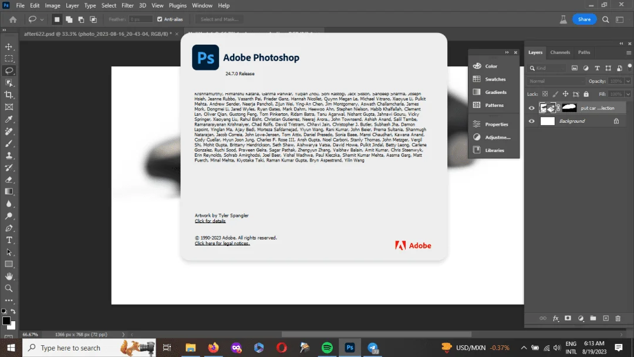This screenshot has height=357, width=634.
Task: Toggle filter for type layers
Action: click(x=597, y=68)
